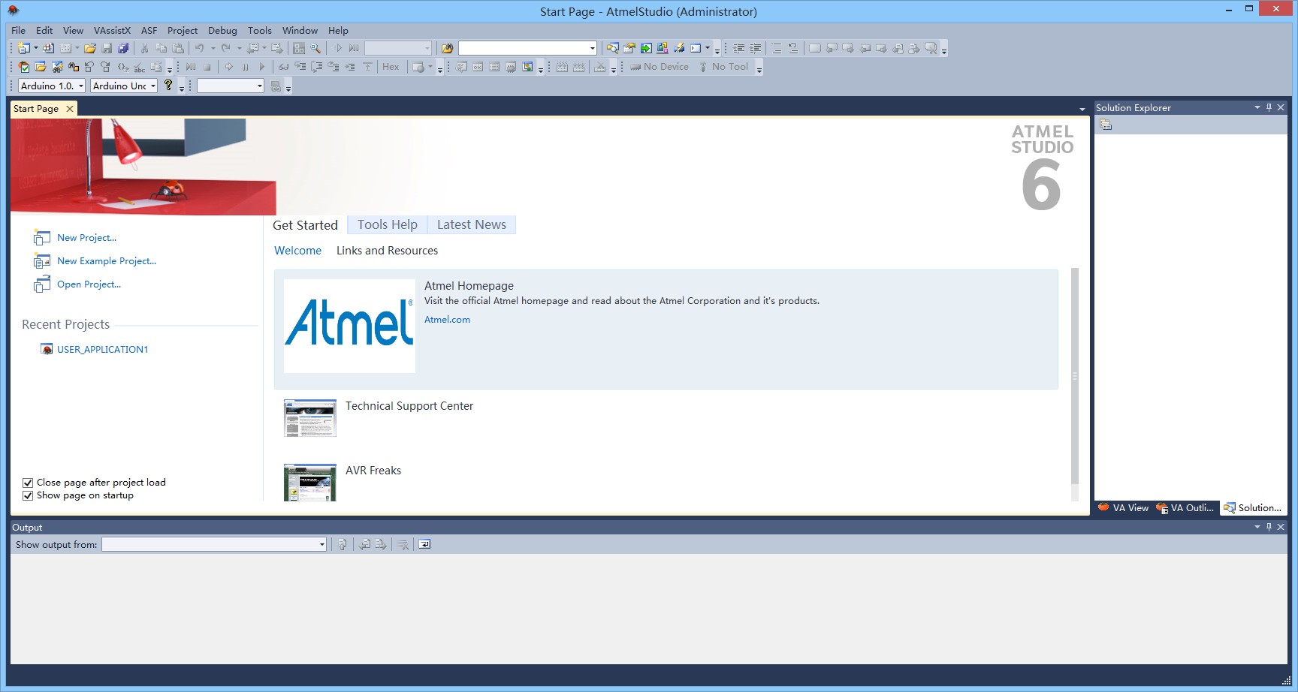The image size is (1298, 692).
Task: Open the File menu
Action: (x=19, y=31)
